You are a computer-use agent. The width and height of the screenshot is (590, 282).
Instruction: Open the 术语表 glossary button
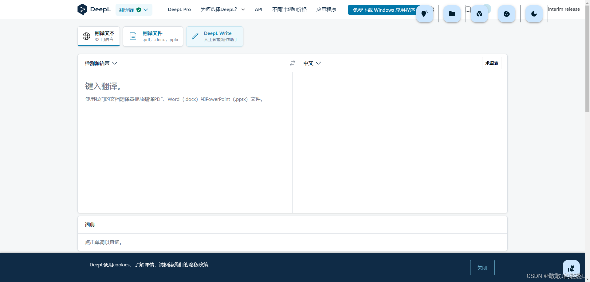[x=492, y=63]
